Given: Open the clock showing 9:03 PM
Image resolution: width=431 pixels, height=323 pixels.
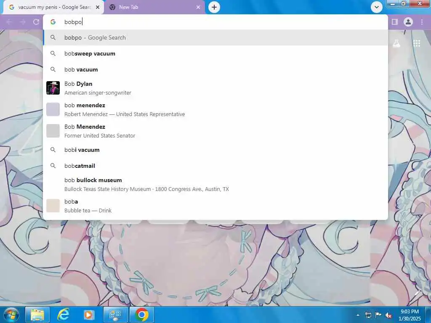Looking at the screenshot, I should click(x=410, y=315).
